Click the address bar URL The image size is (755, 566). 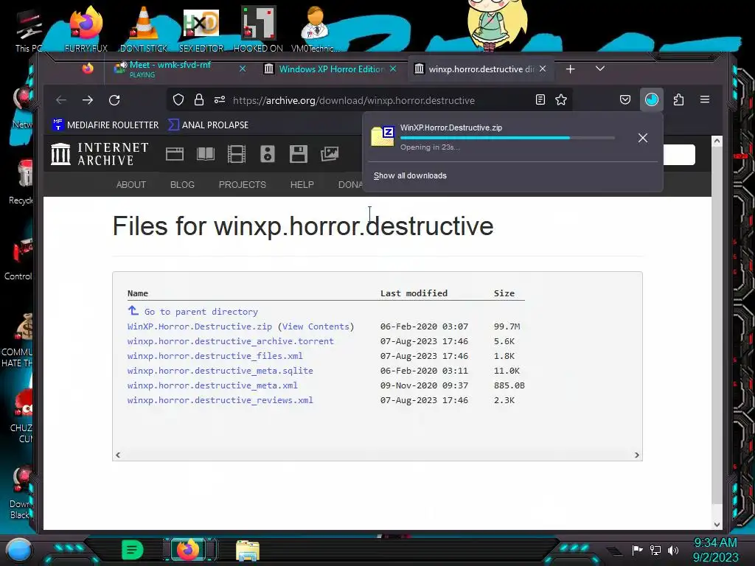tap(354, 100)
